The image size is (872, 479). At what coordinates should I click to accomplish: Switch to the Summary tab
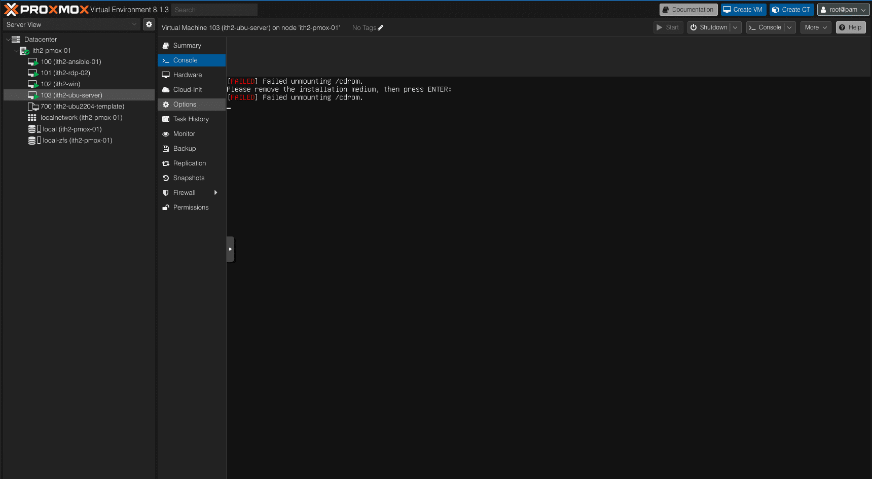coord(187,45)
